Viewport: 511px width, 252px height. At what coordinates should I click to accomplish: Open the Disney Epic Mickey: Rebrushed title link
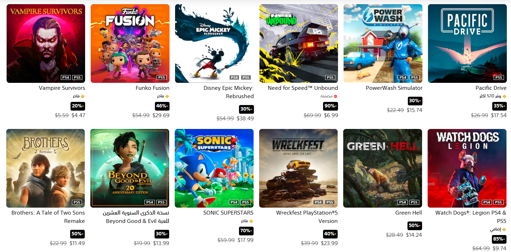coord(229,92)
